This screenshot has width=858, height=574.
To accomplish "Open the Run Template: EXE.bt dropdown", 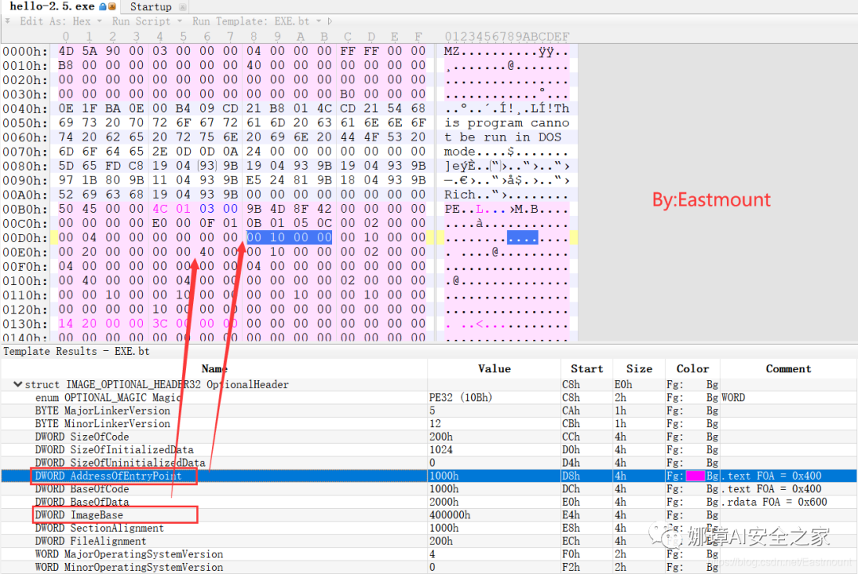I will (256, 21).
